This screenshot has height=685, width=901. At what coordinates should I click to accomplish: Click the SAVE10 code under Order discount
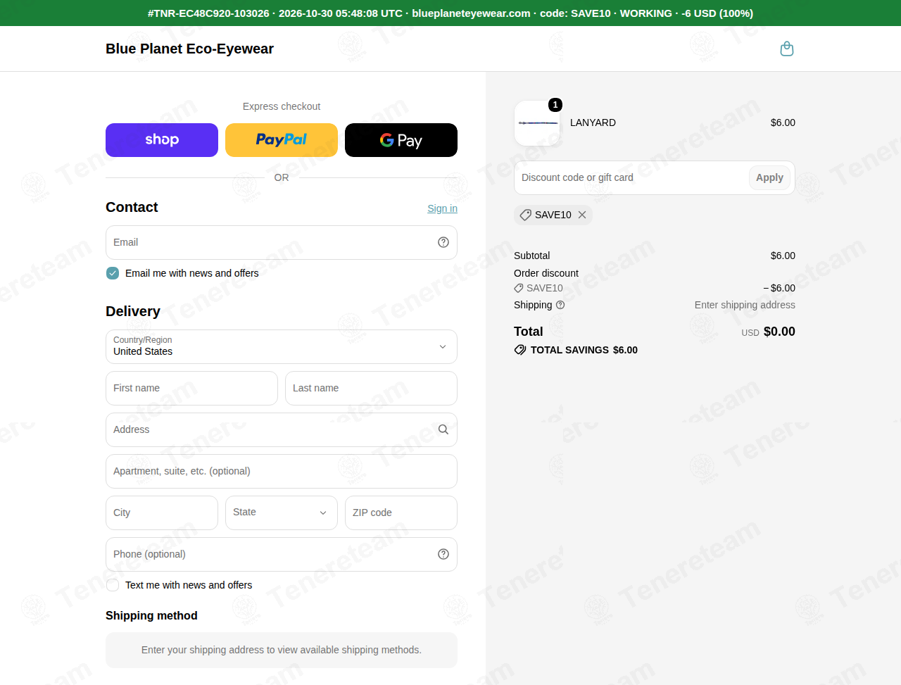(545, 288)
